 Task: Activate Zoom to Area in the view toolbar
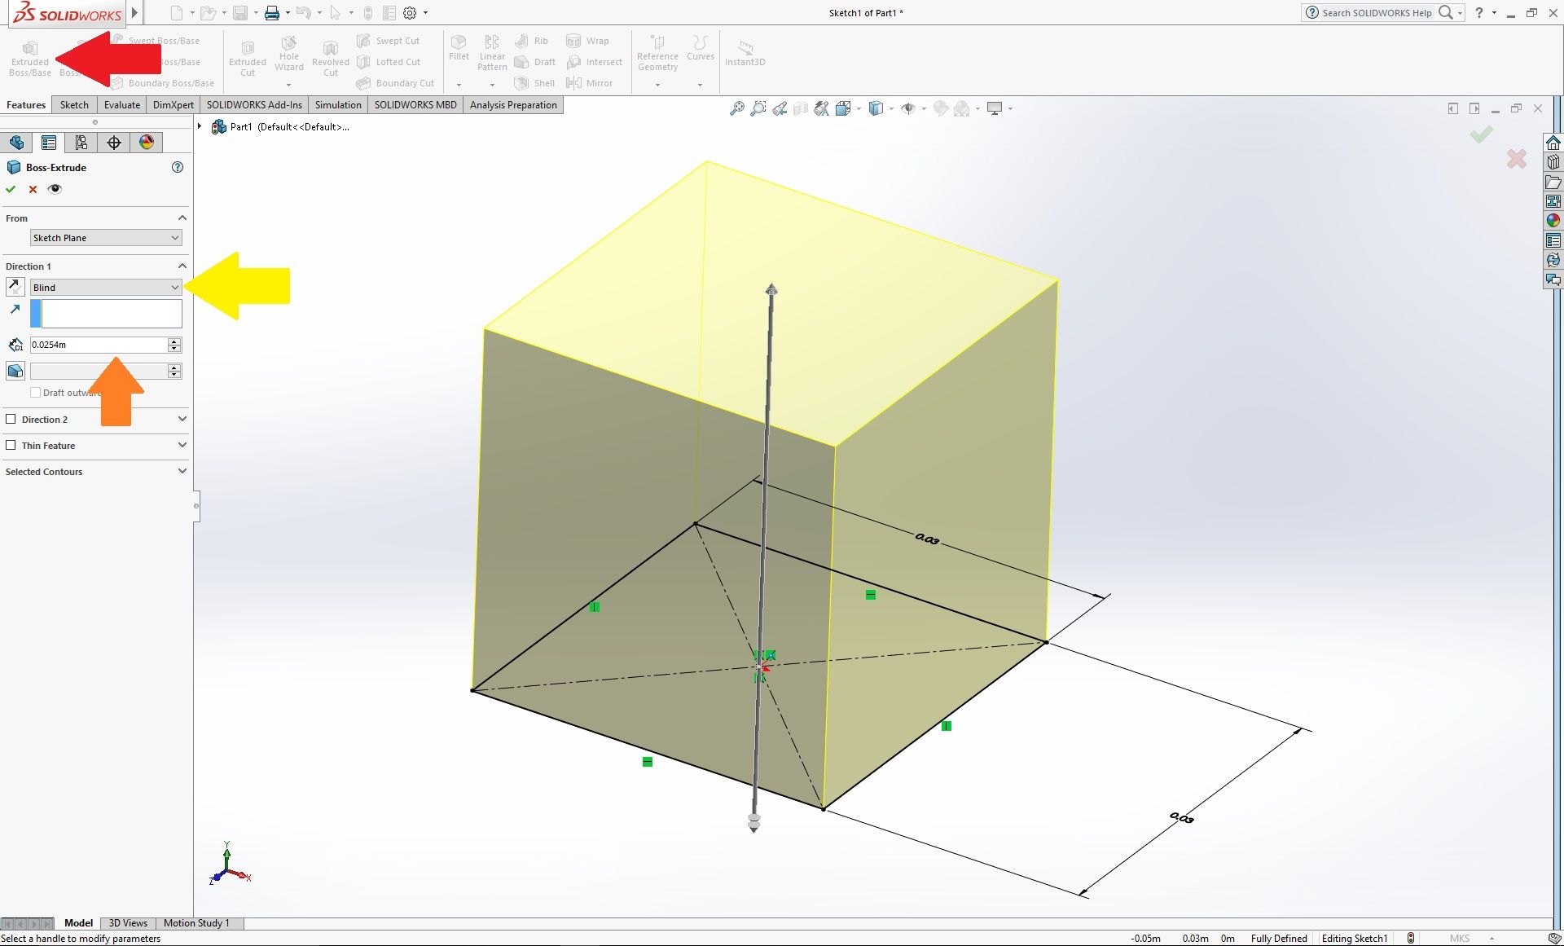click(x=758, y=108)
